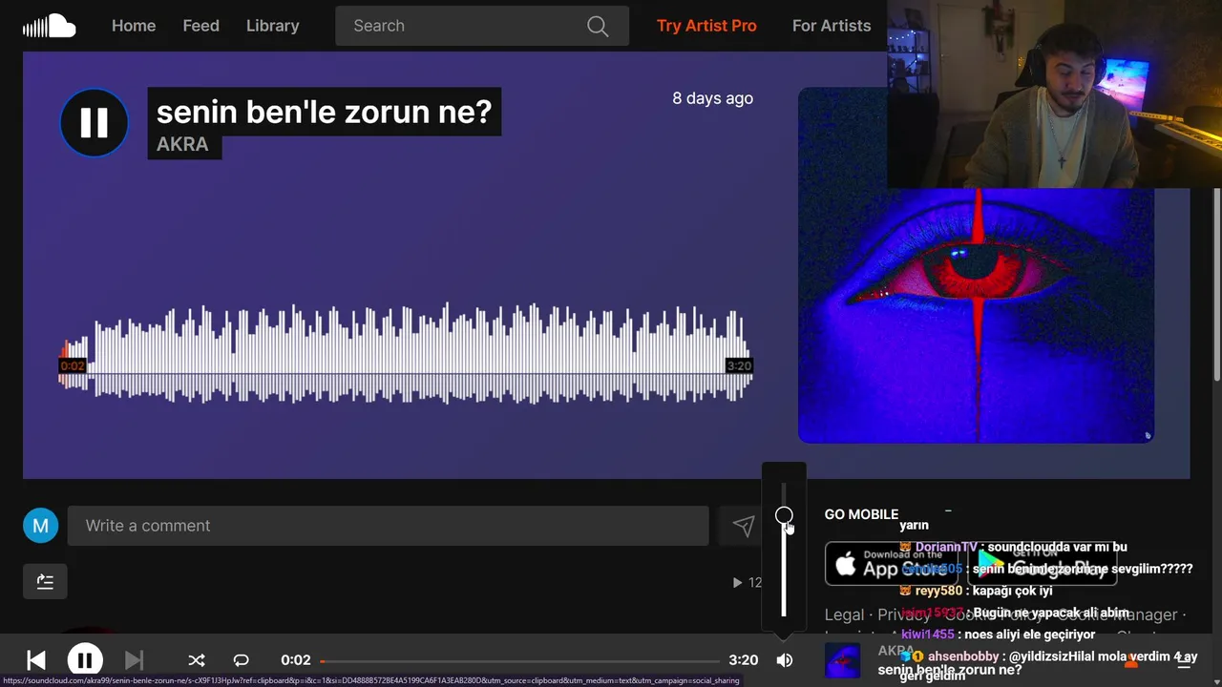1222x687 pixels.
Task: Pause playback in bottom player bar
Action: tap(85, 660)
